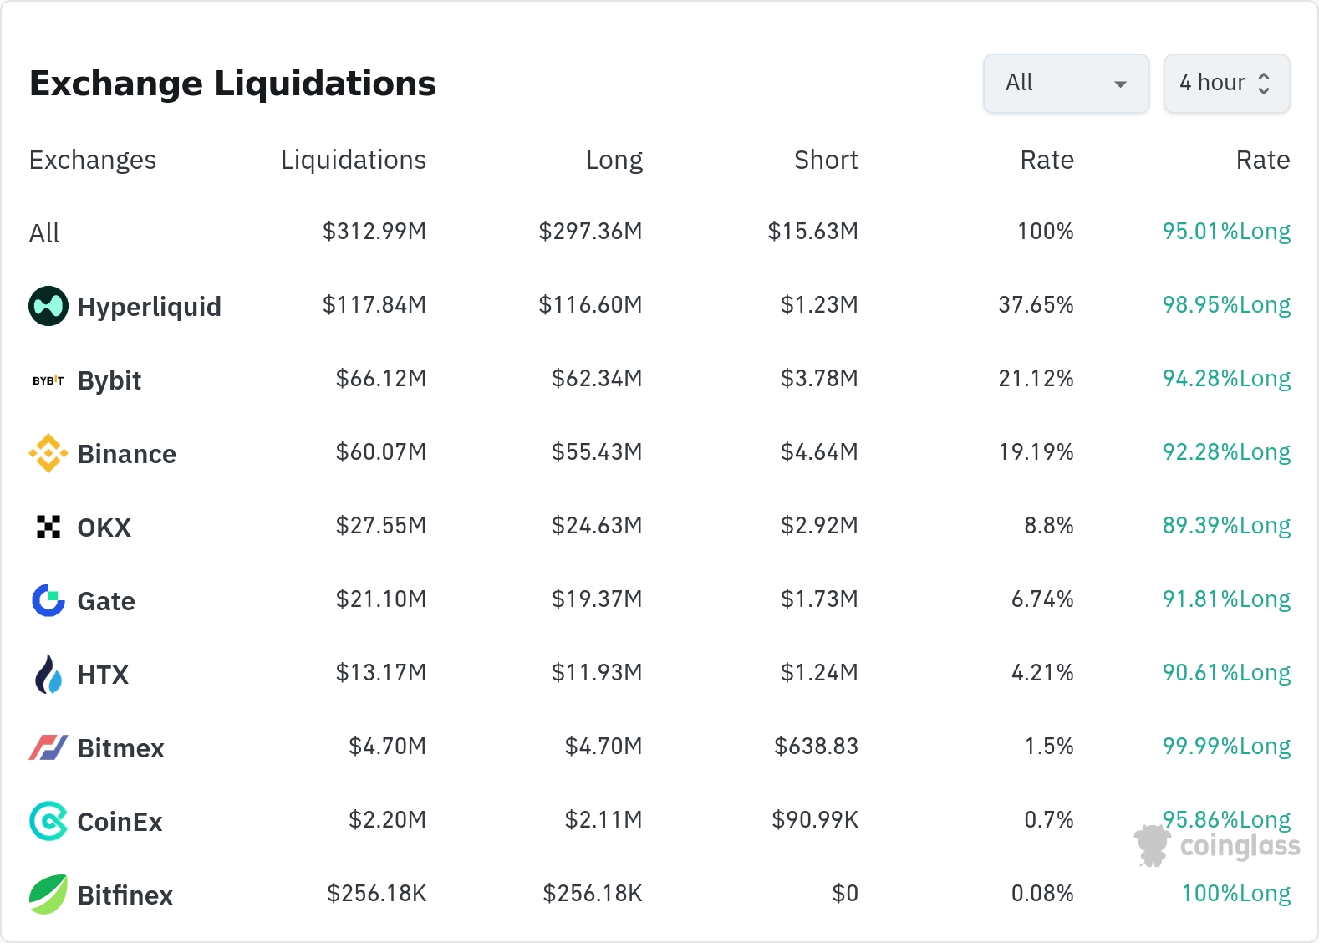The width and height of the screenshot is (1319, 943).
Task: Click Bitfinex 100%Long rate value
Action: [1235, 893]
